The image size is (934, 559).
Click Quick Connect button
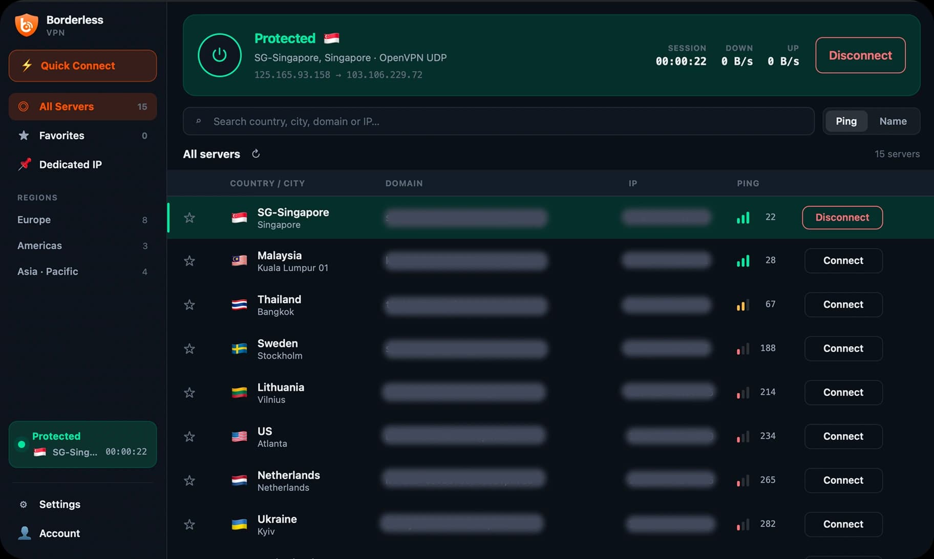pos(83,66)
